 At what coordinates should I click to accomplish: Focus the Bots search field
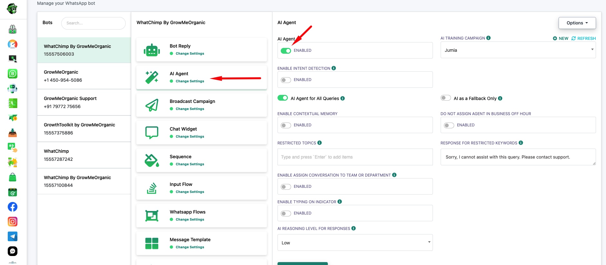pyautogui.click(x=93, y=23)
